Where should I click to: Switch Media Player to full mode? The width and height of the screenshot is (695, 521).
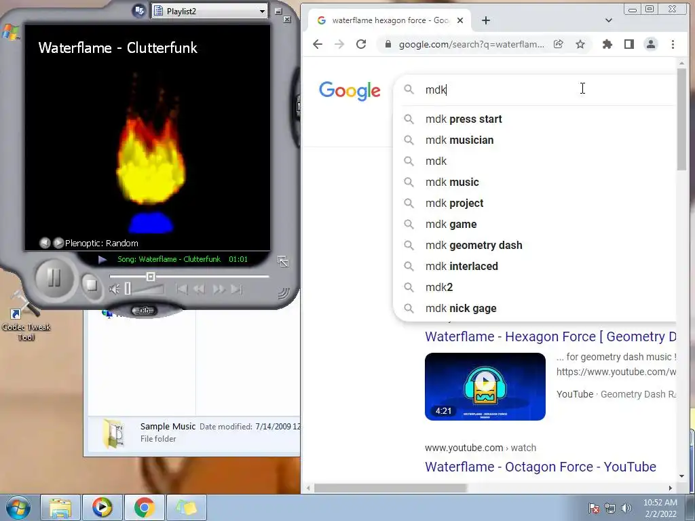pyautogui.click(x=283, y=261)
